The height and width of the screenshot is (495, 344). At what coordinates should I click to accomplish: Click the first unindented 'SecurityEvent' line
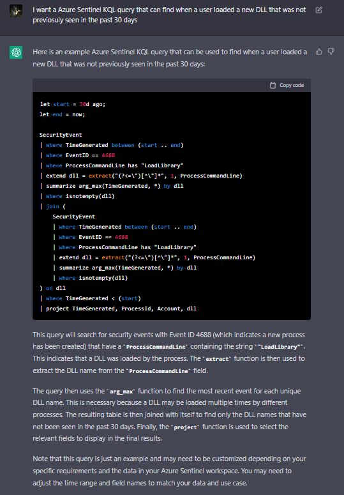pos(61,135)
